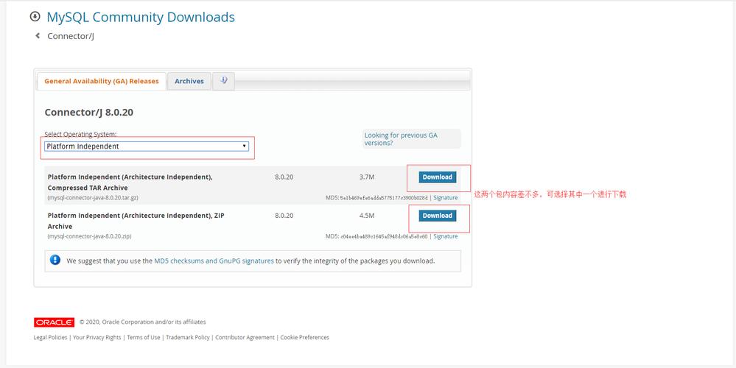
Task: Click the mysql-connector-java-8.0.20.tar.gz filename
Action: pyautogui.click(x=93, y=198)
